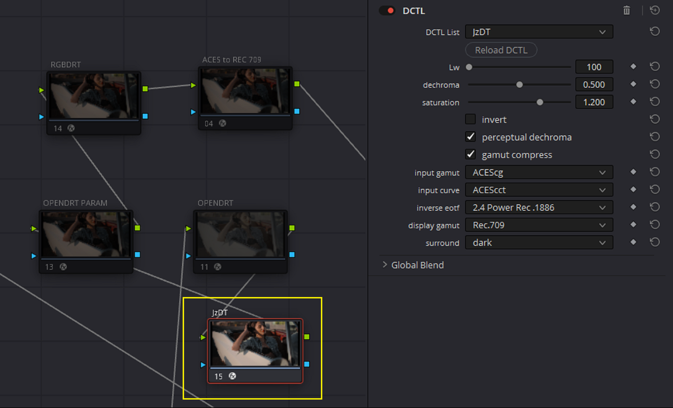Reset the inverse eotf setting
This screenshot has height=408, width=673.
[655, 207]
